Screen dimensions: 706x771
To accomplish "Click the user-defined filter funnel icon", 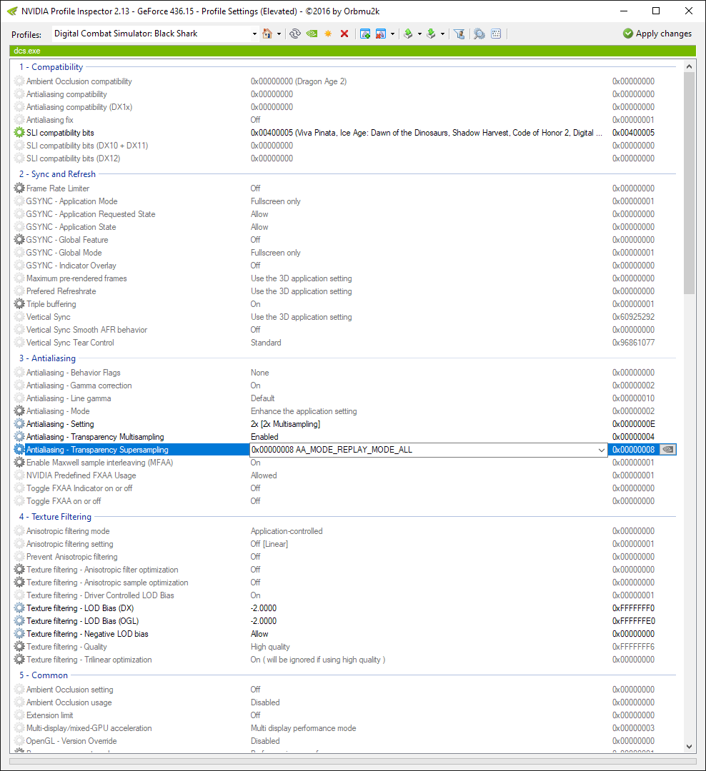I will tap(459, 34).
